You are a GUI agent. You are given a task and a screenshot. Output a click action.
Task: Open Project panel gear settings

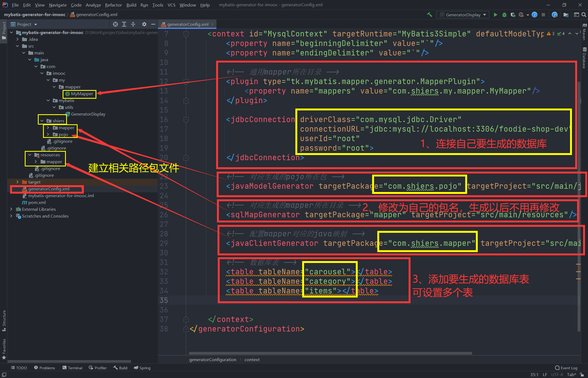pos(144,24)
